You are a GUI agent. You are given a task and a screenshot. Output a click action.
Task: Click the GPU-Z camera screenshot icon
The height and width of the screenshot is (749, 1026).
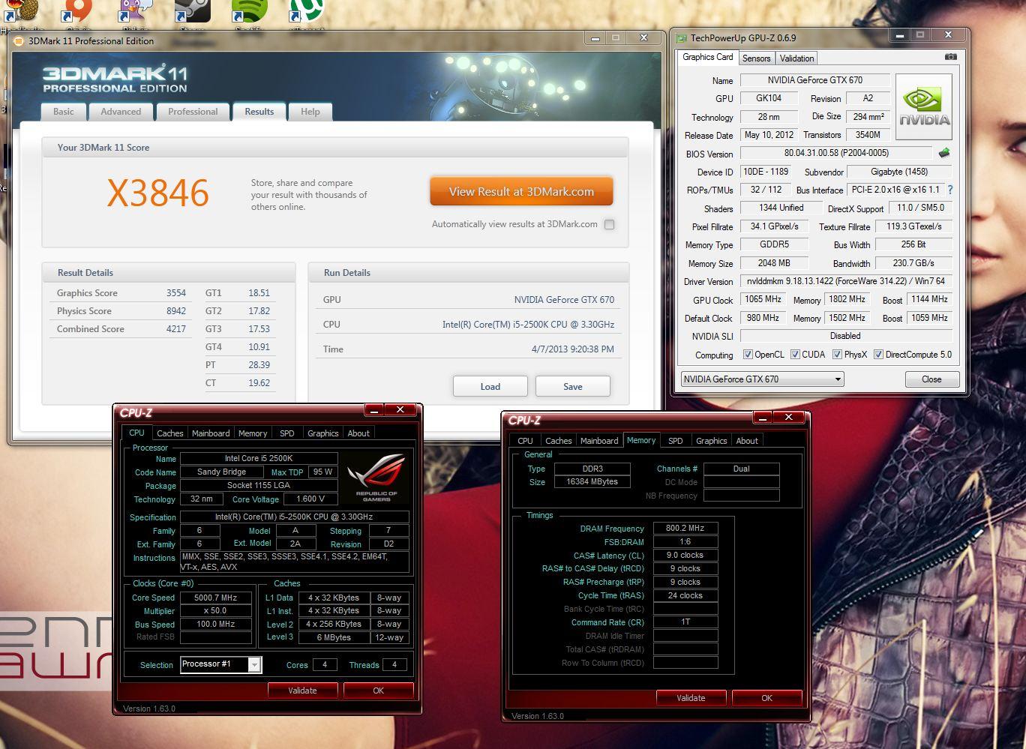click(x=950, y=57)
